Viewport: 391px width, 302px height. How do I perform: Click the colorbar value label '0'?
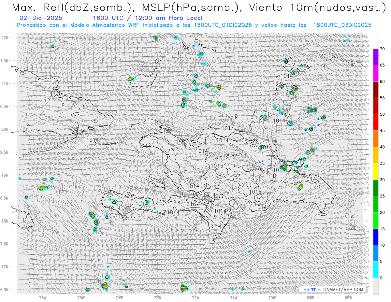(x=381, y=278)
